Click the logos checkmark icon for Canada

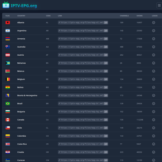click(154, 120)
